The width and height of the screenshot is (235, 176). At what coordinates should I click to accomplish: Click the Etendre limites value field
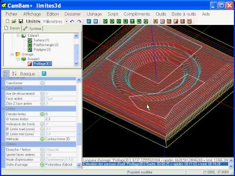pyautogui.click(x=60, y=114)
